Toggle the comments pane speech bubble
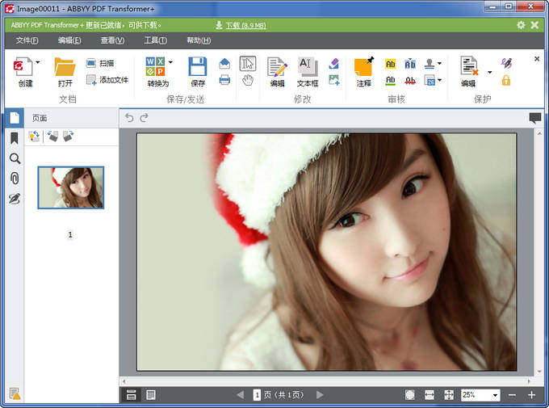549x408 pixels. pos(534,117)
